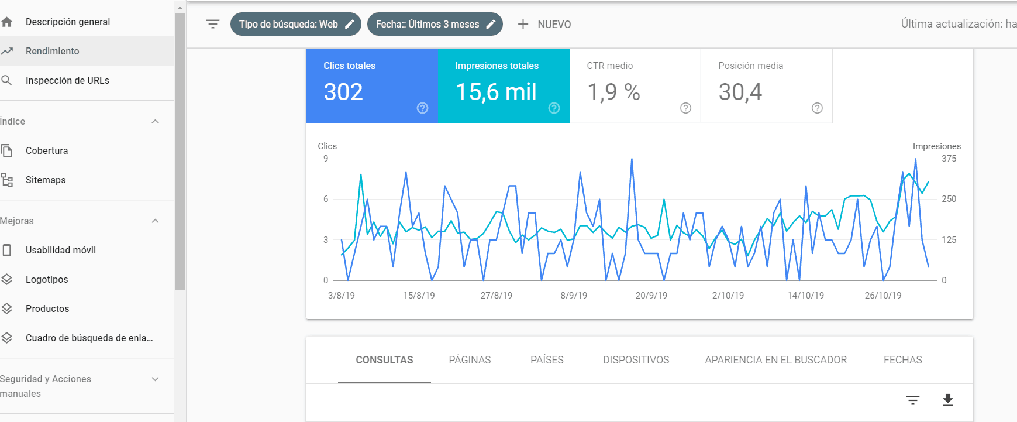Edit date range via pencil icon on Fecha chip
1017x422 pixels.
click(x=491, y=24)
